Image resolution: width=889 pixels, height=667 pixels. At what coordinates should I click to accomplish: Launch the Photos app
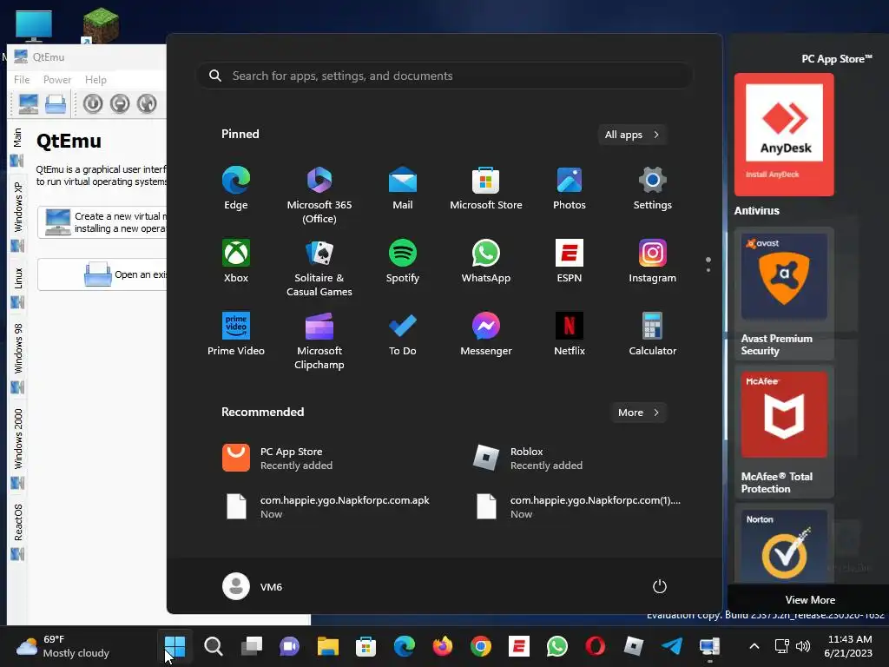[x=570, y=188]
